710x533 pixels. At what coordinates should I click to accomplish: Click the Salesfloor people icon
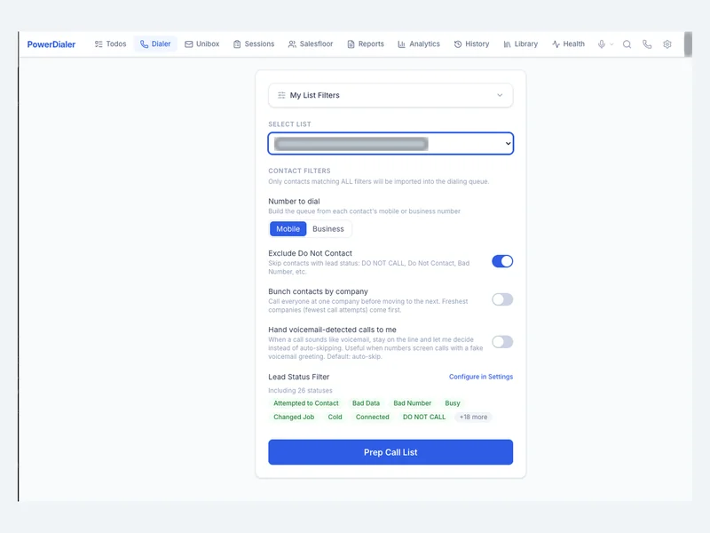tap(292, 44)
